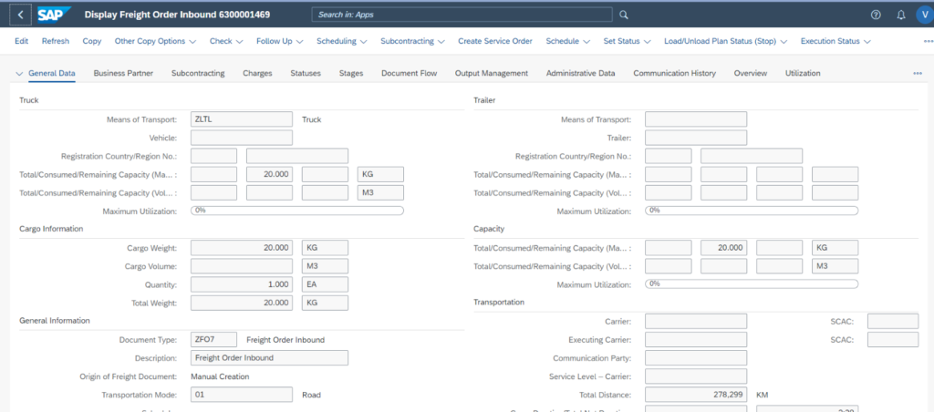Open tab bar overflow three-dots menu
Screen dimensions: 934x412
click(917, 73)
